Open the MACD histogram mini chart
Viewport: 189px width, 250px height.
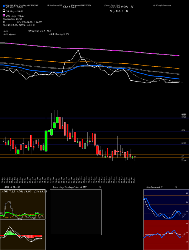tap(23, 235)
